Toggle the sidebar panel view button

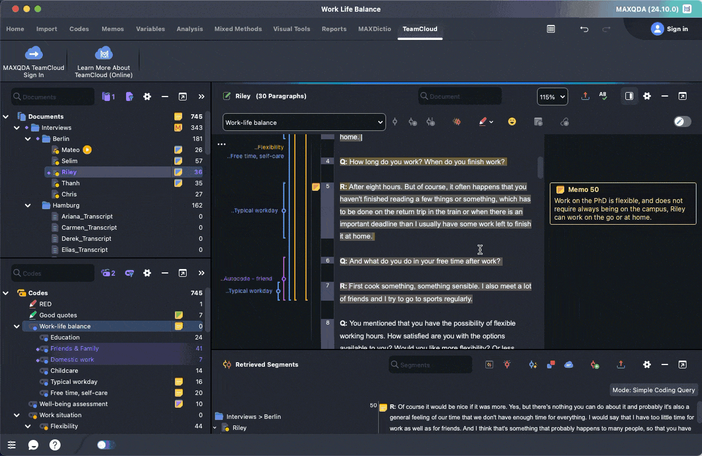(629, 96)
